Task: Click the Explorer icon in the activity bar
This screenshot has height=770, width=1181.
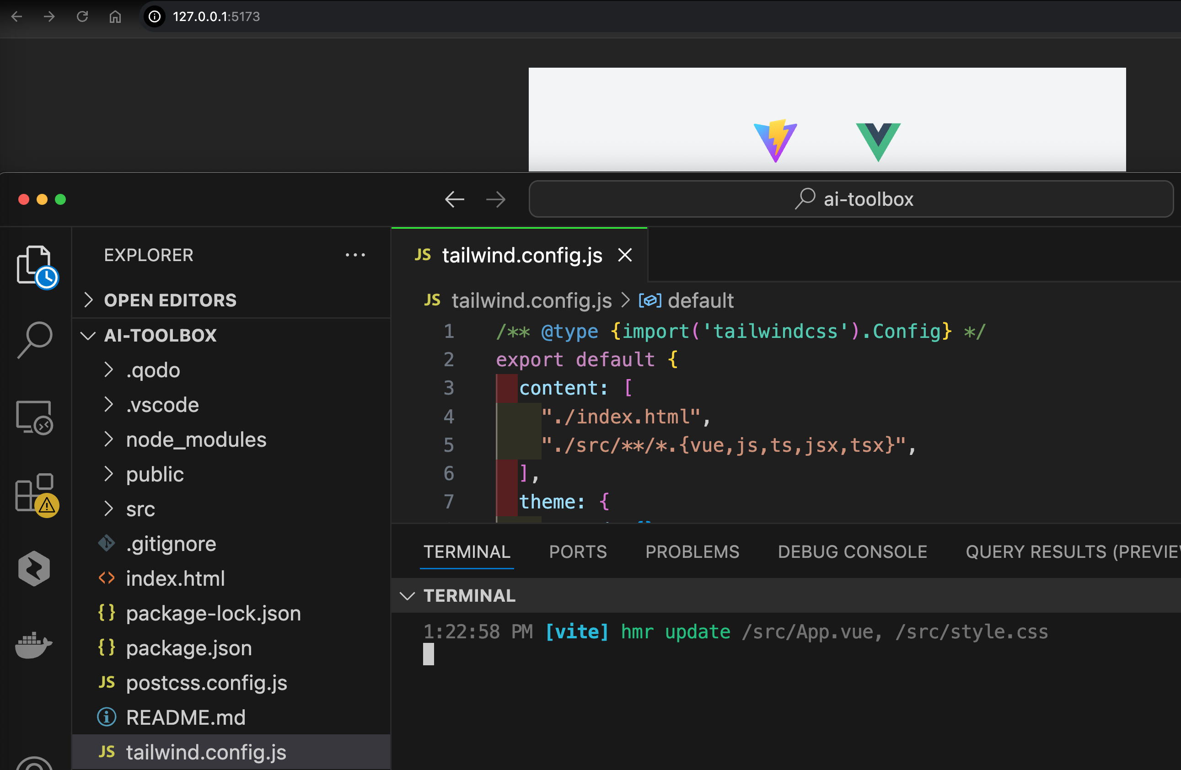Action: (x=35, y=267)
